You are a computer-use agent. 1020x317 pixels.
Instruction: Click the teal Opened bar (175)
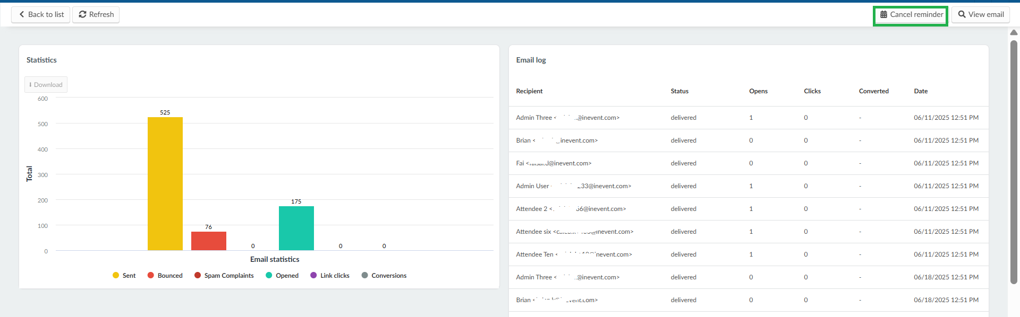point(296,228)
